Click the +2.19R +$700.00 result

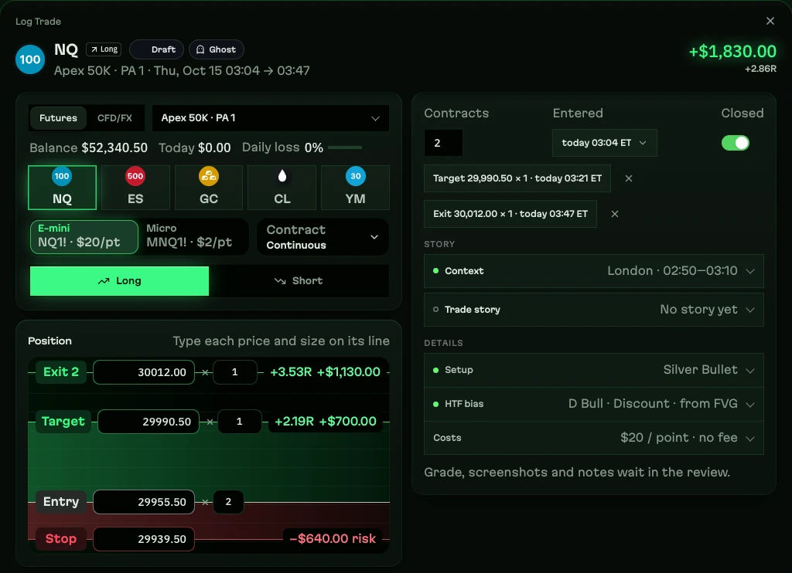(x=326, y=422)
